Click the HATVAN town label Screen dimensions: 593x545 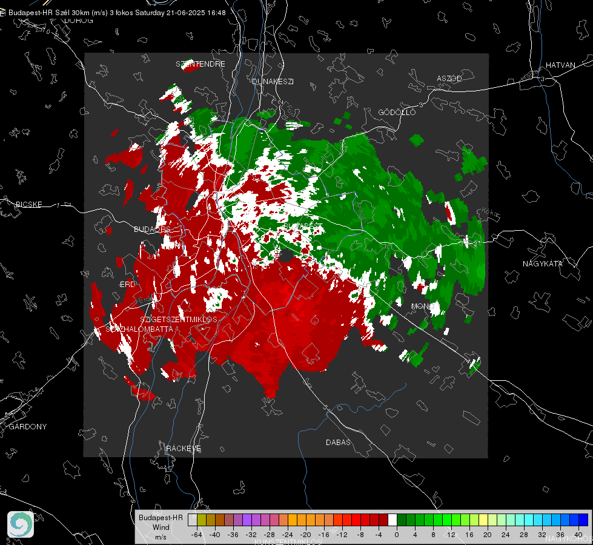pos(560,65)
